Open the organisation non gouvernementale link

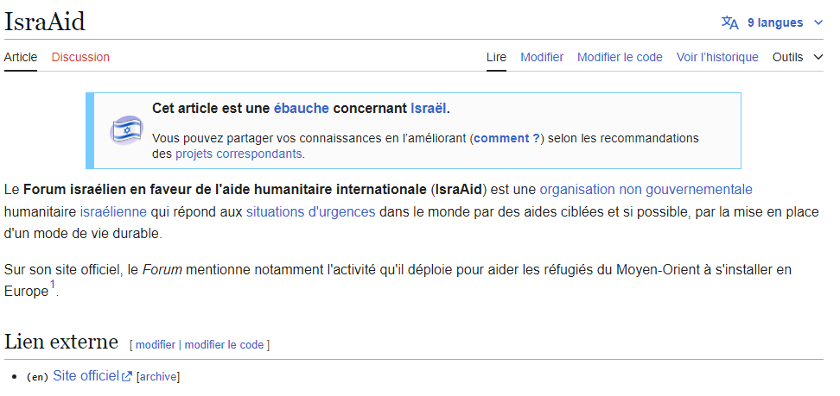coord(646,190)
